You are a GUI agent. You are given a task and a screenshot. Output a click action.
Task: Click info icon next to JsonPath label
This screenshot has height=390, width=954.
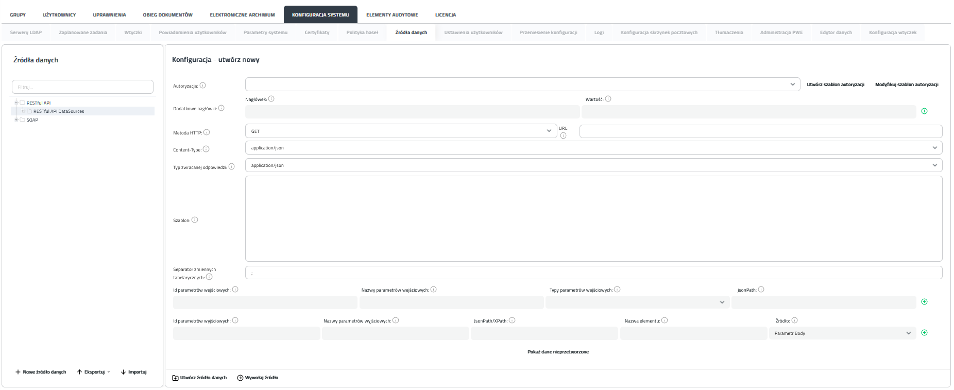coord(761,290)
